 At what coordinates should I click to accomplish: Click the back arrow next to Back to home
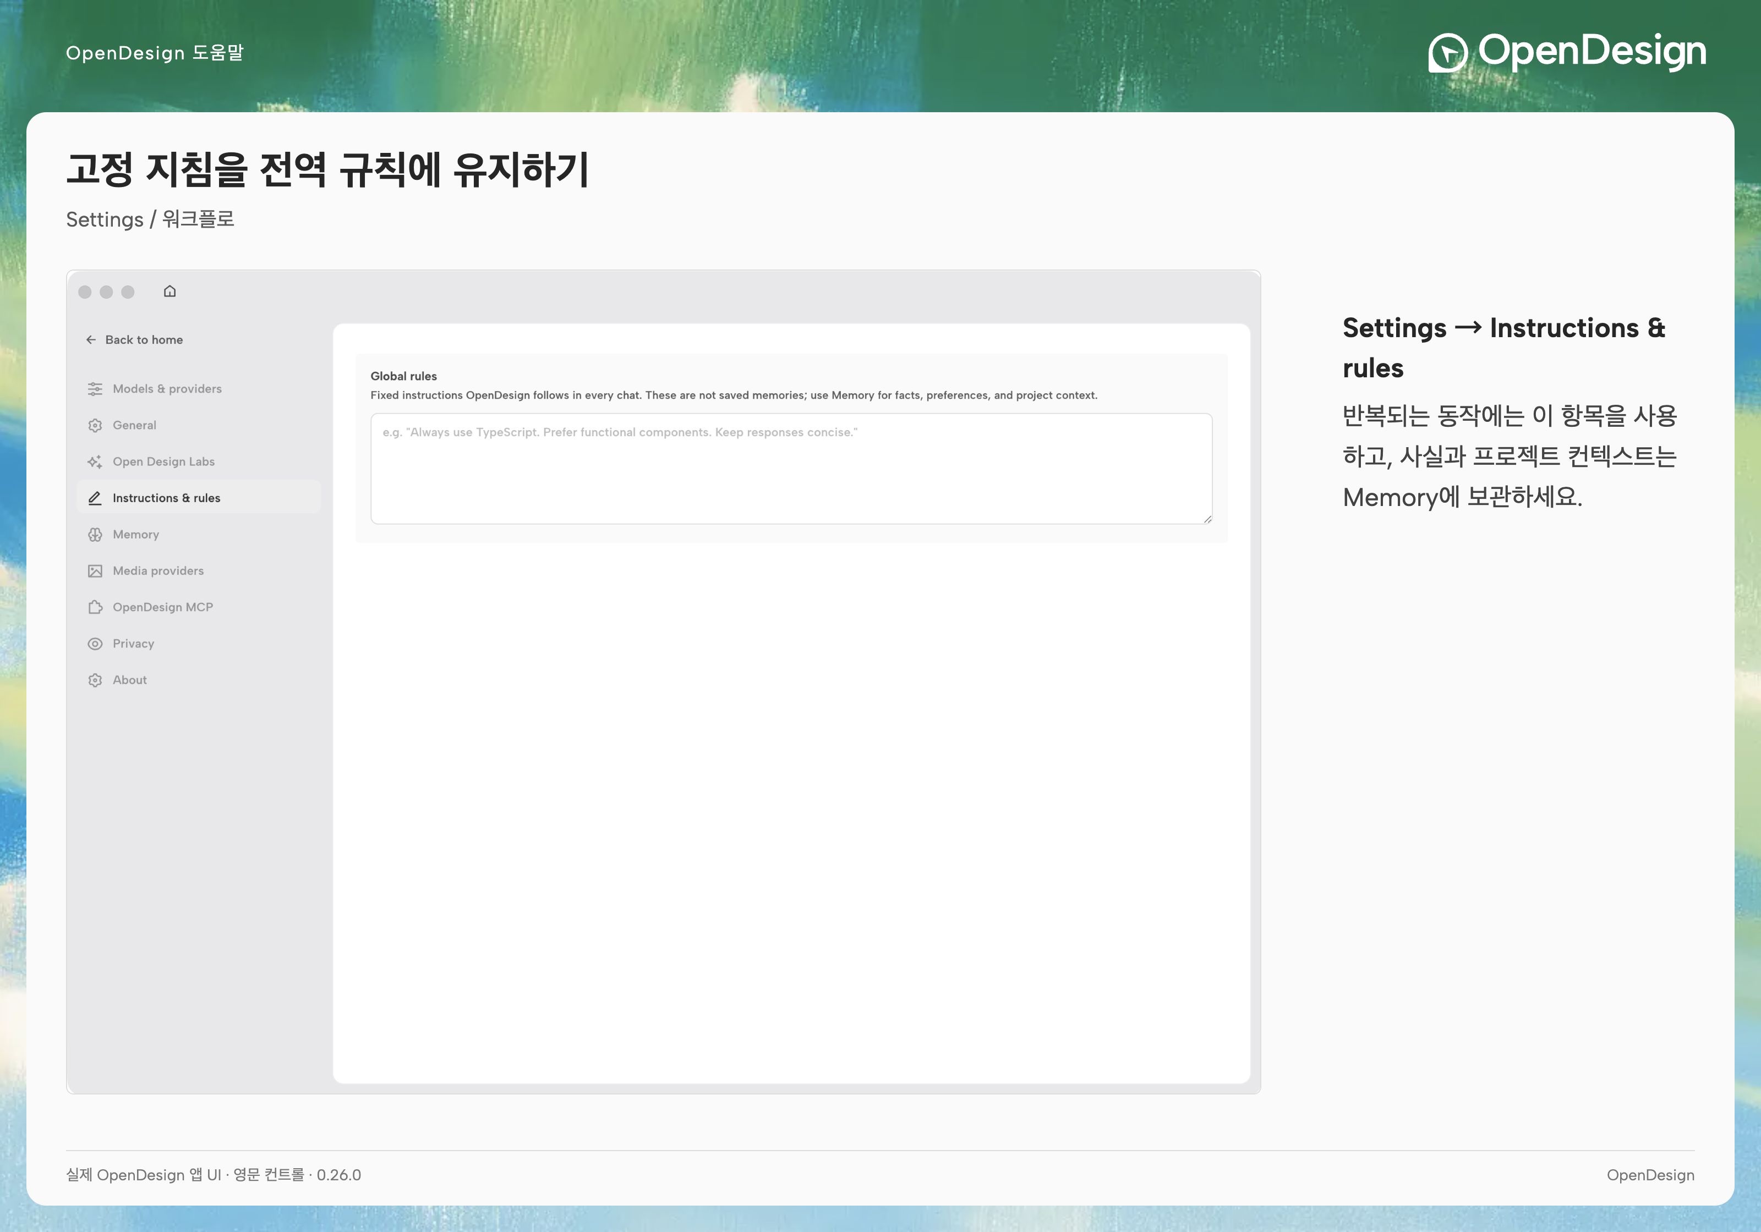point(90,339)
